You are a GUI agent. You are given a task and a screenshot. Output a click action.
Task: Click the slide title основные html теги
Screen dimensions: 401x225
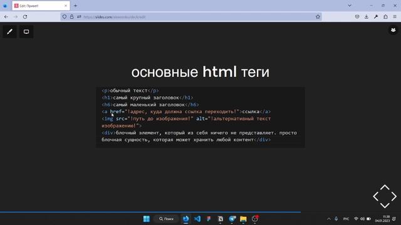[200, 72]
